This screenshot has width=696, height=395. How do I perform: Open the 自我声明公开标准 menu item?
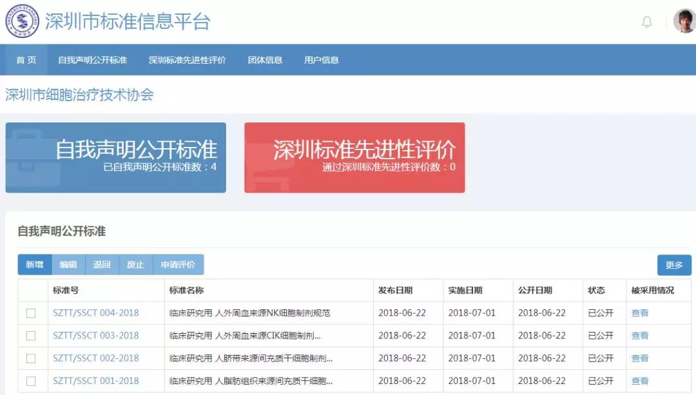click(x=92, y=60)
